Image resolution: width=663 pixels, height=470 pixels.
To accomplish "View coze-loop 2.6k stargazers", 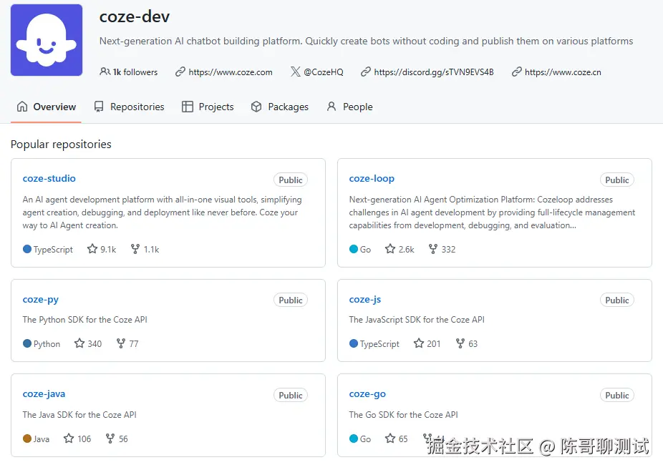I will 400,249.
